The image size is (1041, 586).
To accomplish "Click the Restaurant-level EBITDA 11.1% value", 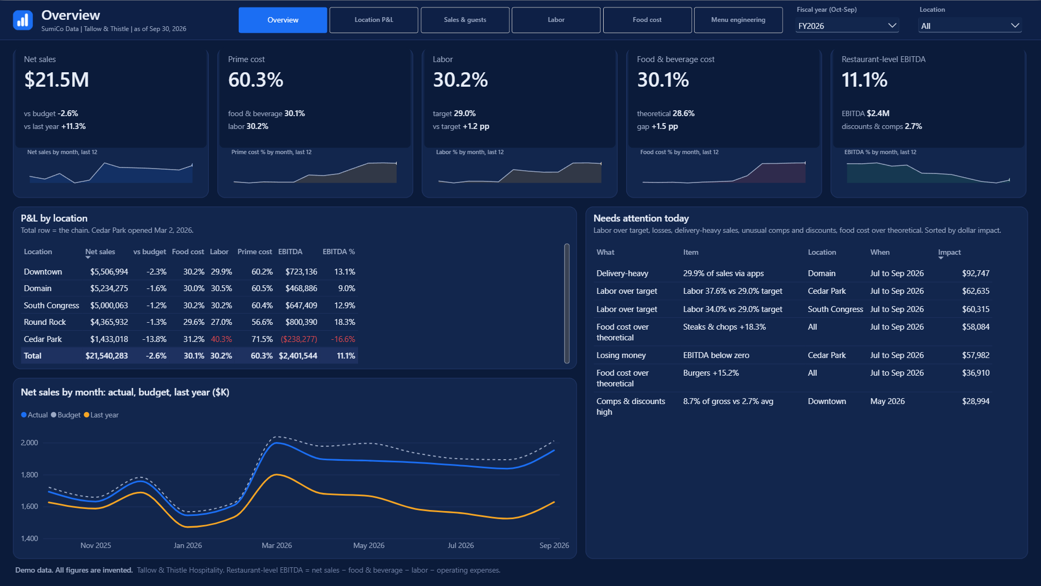I will (x=864, y=80).
